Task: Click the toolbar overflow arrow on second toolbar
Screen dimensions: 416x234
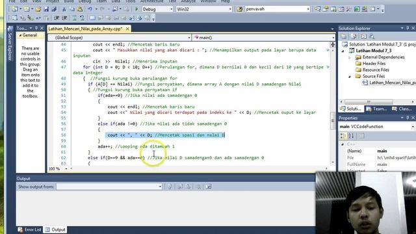Action: click(153, 19)
